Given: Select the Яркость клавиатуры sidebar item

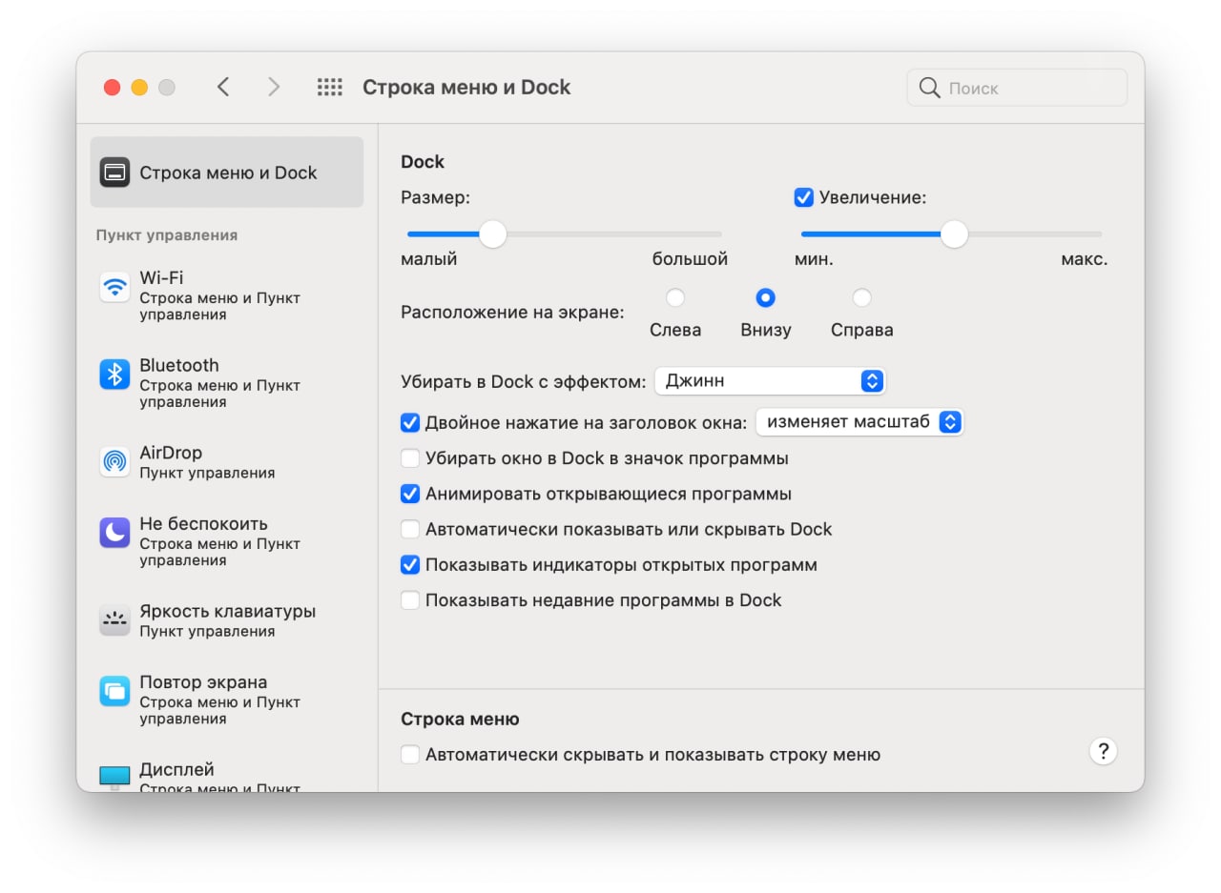Looking at the screenshot, I should pyautogui.click(x=227, y=620).
